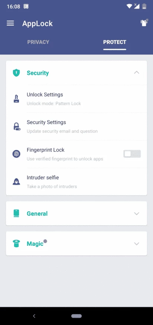The height and width of the screenshot is (325, 153).
Task: Open the hamburger navigation menu
Action: click(x=10, y=23)
